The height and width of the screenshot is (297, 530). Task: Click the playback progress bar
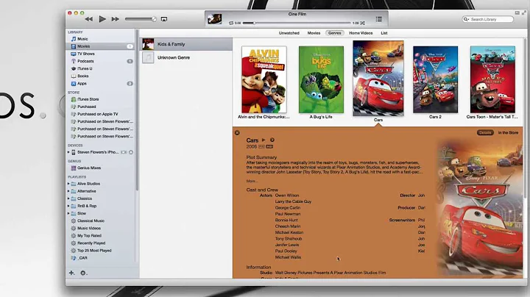click(x=297, y=23)
